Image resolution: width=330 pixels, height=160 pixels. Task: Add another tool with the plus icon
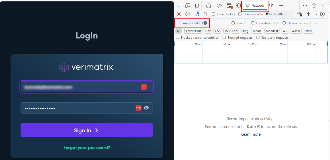tap(281, 6)
